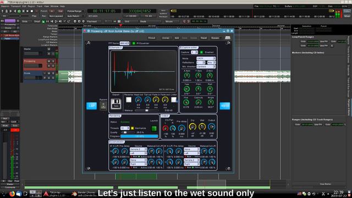This screenshot has height=198, width=352.
Task: Click the Y Axis position knob
Action: 198,76
